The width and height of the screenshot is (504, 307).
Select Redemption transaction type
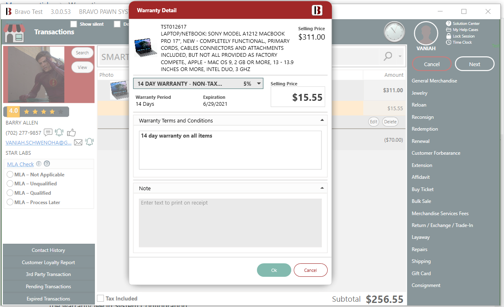425,129
